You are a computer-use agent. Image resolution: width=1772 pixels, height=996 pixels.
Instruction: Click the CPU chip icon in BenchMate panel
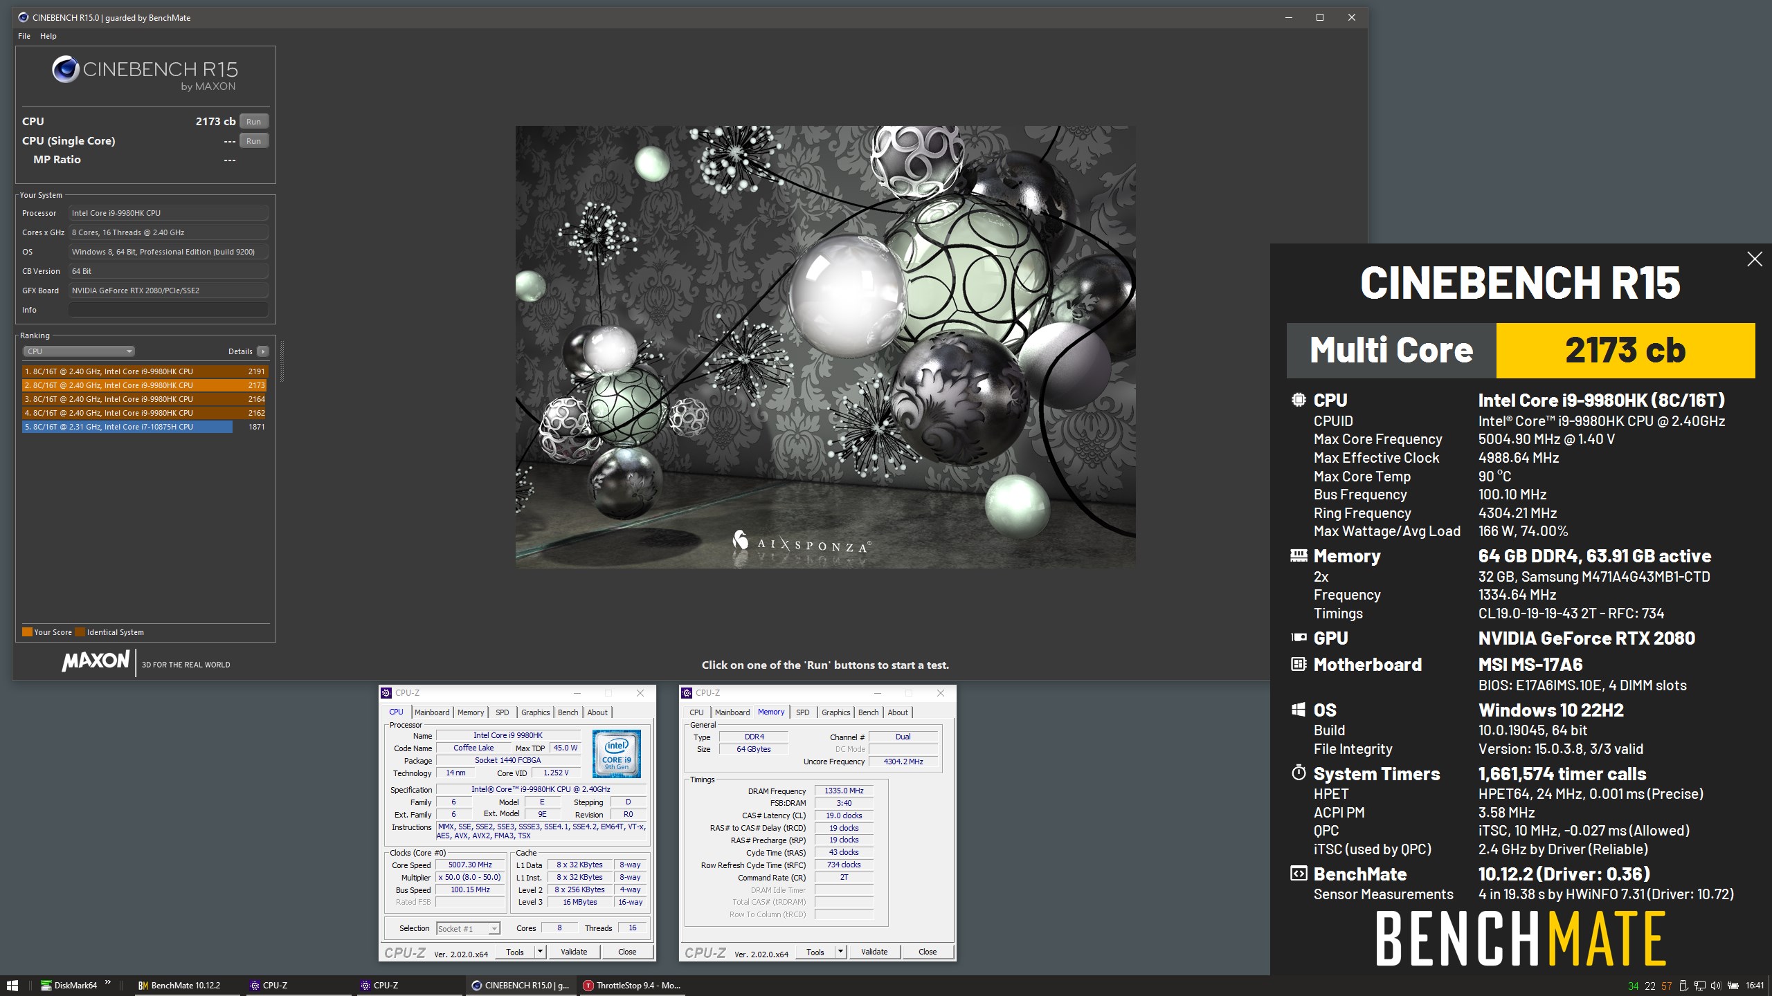(x=1298, y=400)
